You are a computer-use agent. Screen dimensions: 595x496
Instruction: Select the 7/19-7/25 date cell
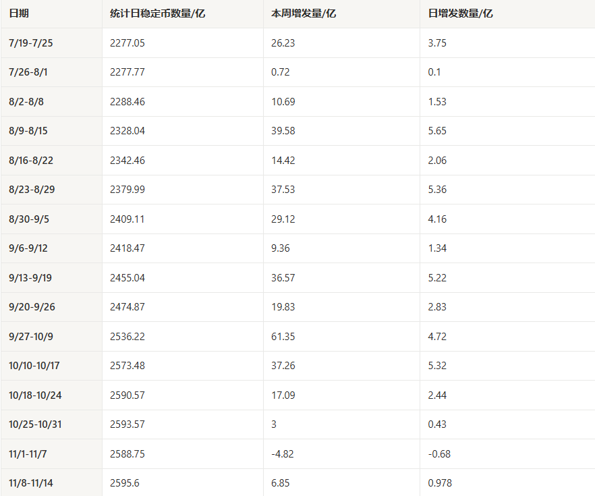coord(31,43)
